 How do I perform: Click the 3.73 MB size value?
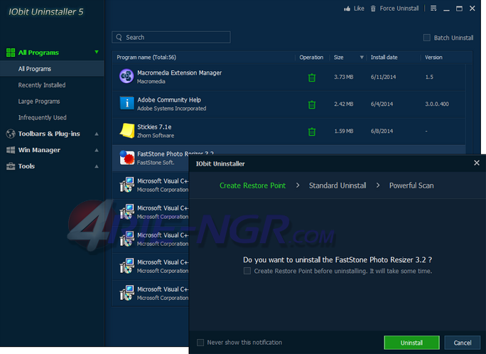(x=343, y=77)
